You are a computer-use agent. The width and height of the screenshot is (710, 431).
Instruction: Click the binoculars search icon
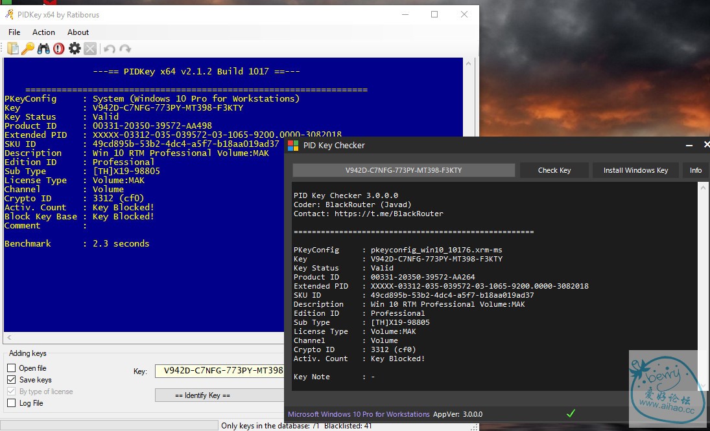click(x=43, y=49)
